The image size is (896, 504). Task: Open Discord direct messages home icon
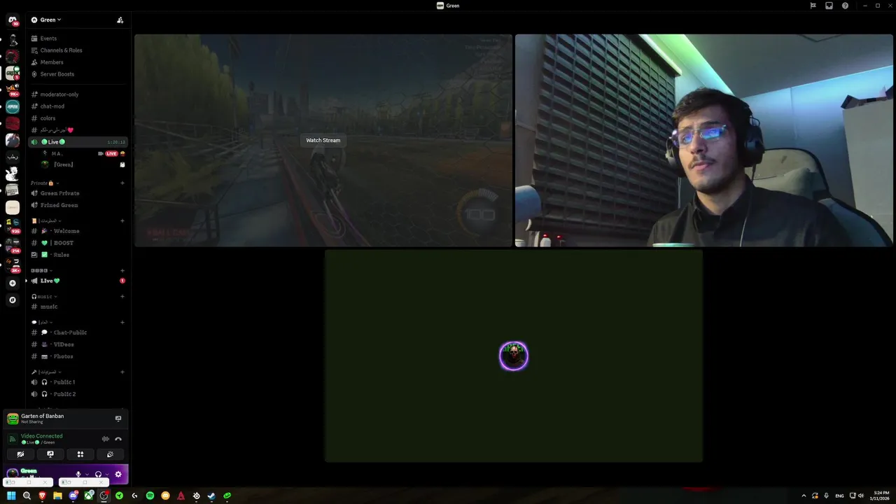tap(13, 20)
